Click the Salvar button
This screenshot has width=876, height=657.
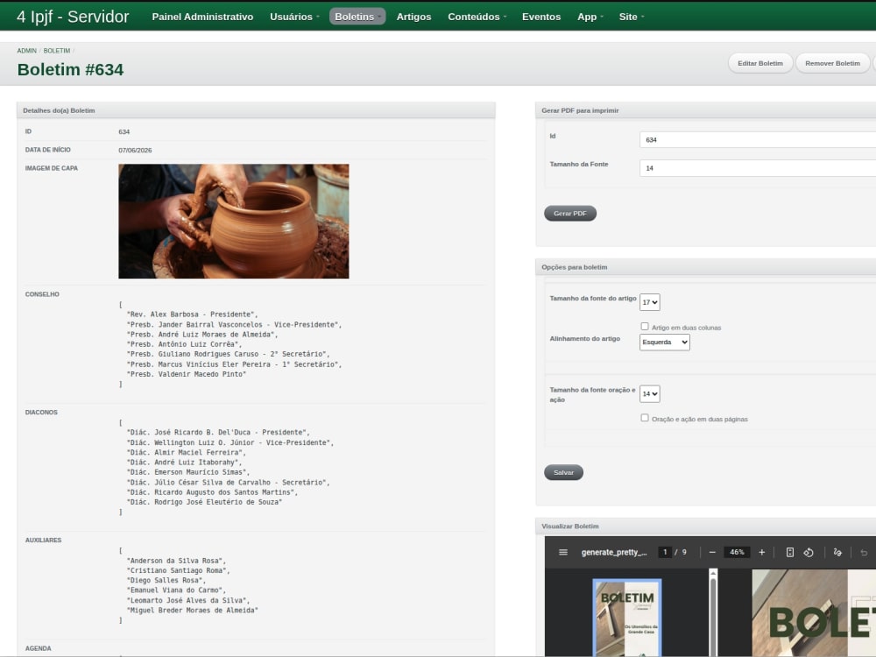click(x=563, y=473)
